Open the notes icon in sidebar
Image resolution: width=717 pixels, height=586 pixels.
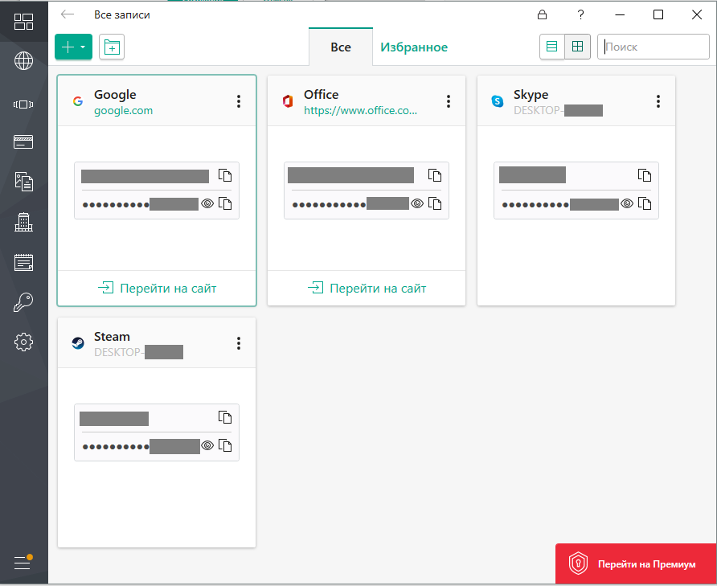tap(23, 262)
